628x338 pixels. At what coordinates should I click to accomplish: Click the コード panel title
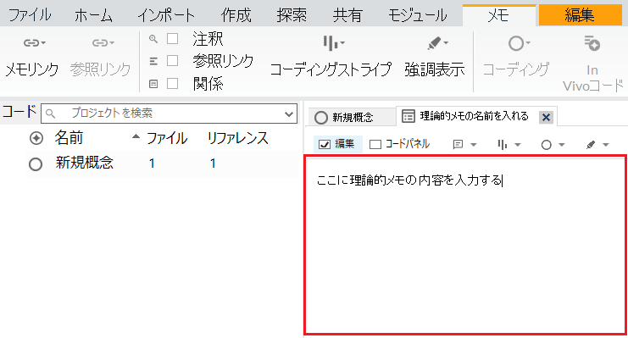point(19,112)
